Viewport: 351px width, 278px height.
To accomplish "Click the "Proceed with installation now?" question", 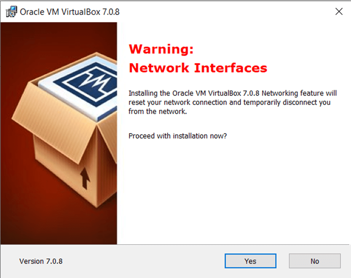I will coord(178,136).
